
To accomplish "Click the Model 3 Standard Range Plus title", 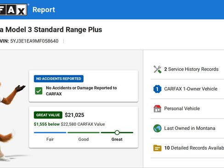I will 54,29.
